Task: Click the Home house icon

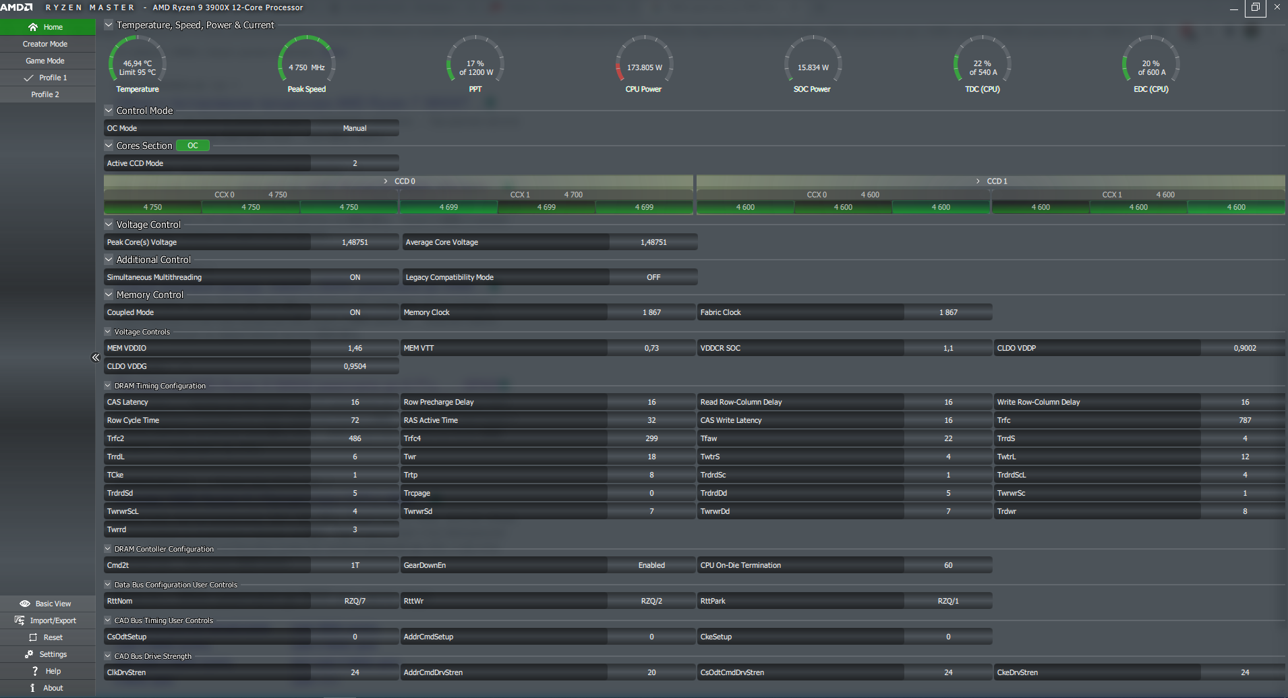Action: pyautogui.click(x=32, y=27)
